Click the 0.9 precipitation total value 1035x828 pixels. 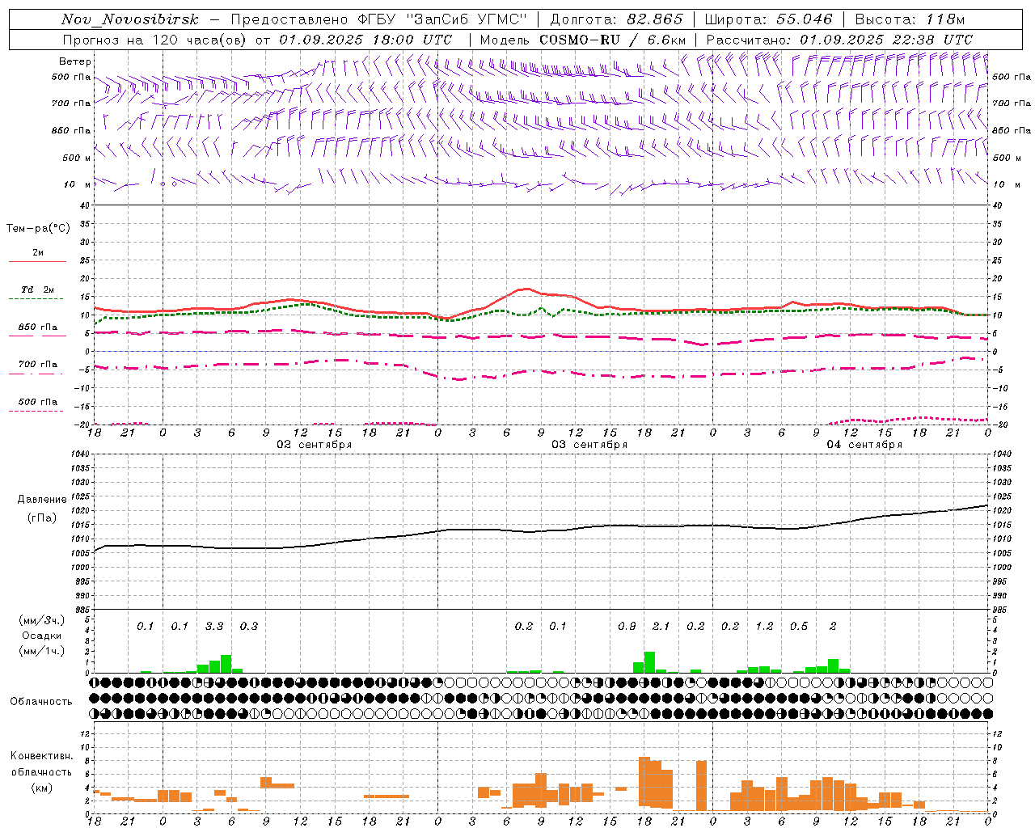click(x=627, y=626)
